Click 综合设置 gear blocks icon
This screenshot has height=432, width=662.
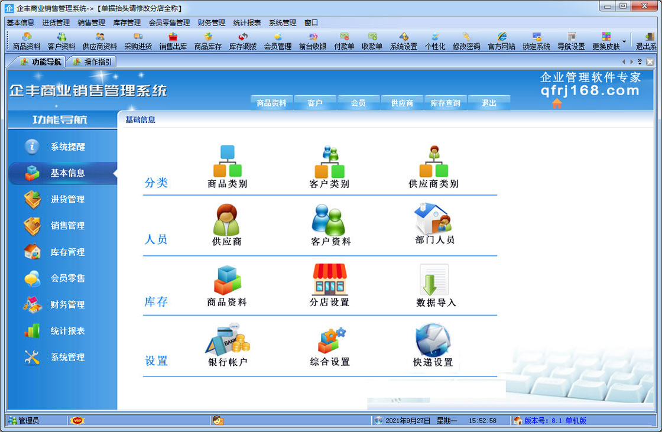click(330, 340)
